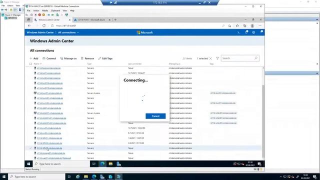Open the Edge tab actions menu icon
320x180 pixels.
tap(28, 20)
